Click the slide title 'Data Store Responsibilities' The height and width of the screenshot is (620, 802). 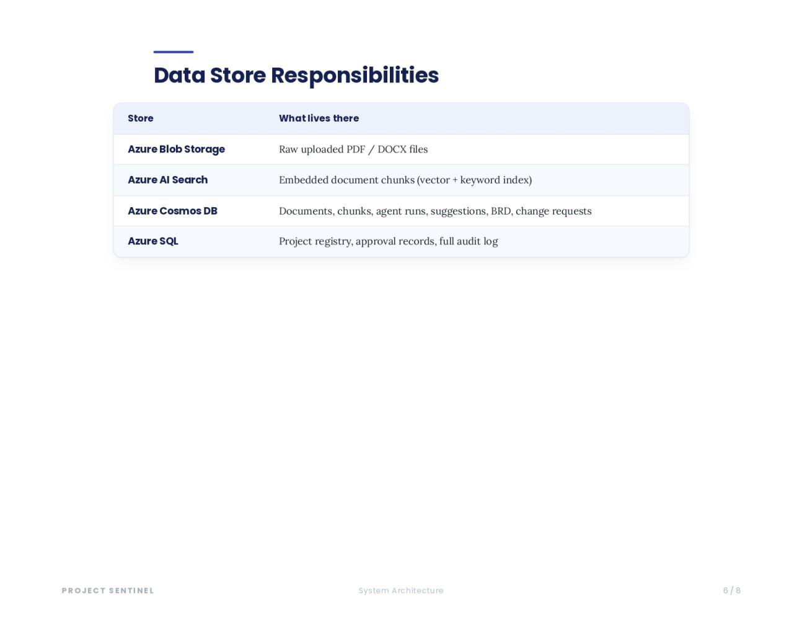click(x=296, y=75)
